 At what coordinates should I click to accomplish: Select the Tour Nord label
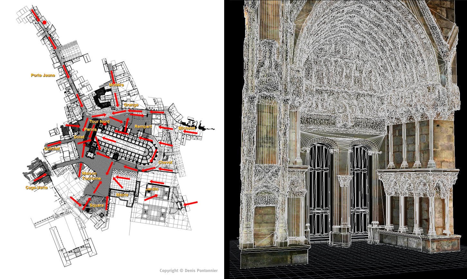pyautogui.click(x=99, y=122)
